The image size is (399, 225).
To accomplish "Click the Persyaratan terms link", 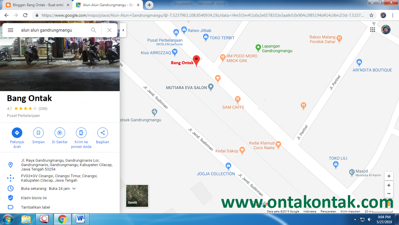I will coord(328,211).
